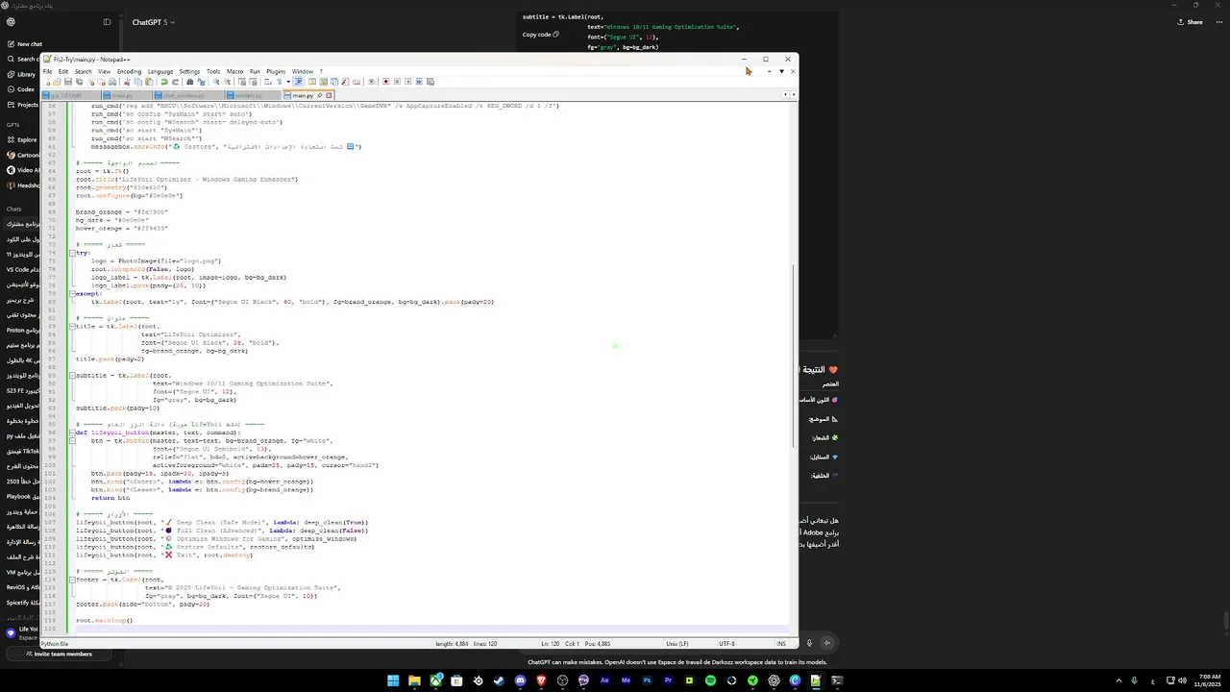Screen dimensions: 1230x692
Task: Toggle the word wrap toolbar button
Action: point(268,82)
